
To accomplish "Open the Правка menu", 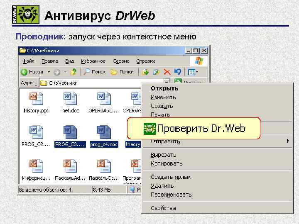I will click(50, 61).
